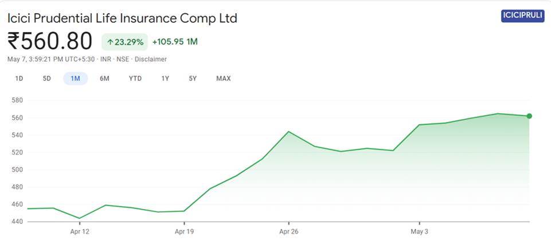
Task: Select the 1Y time range
Action: coord(165,78)
